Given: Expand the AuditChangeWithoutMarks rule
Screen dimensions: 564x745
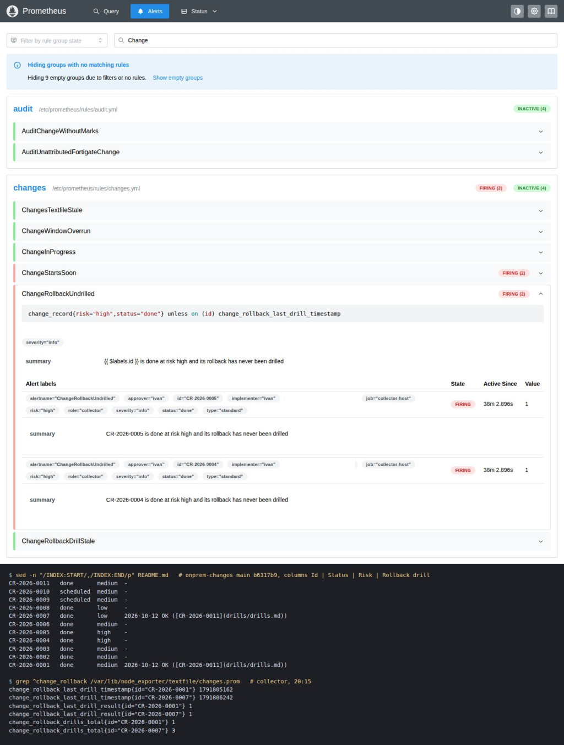Looking at the screenshot, I should point(281,131).
